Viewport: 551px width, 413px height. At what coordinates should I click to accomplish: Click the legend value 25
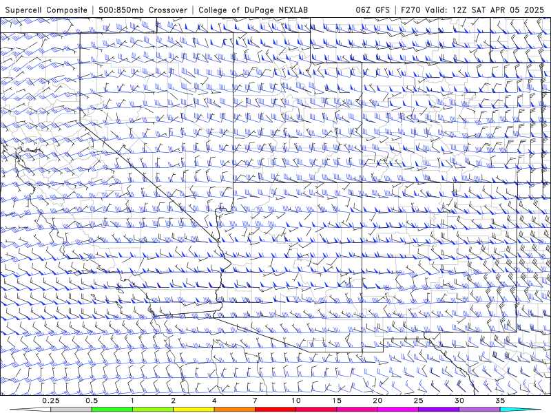tap(419, 401)
